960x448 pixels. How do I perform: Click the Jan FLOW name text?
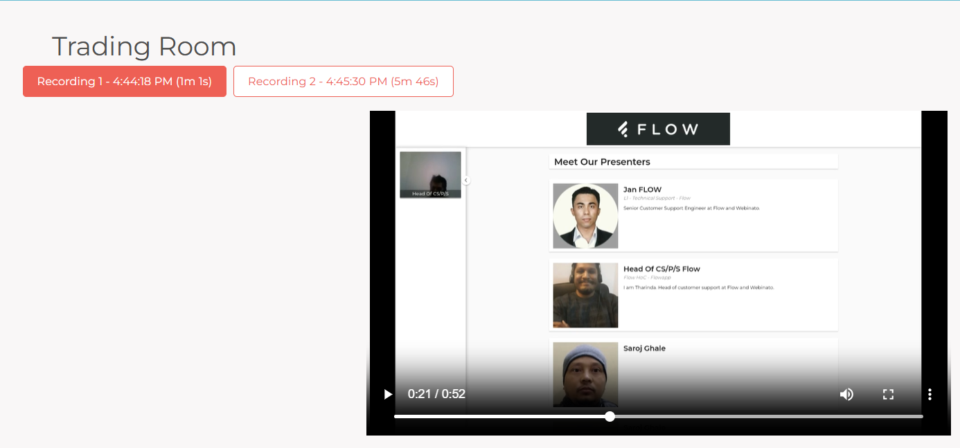(x=642, y=189)
